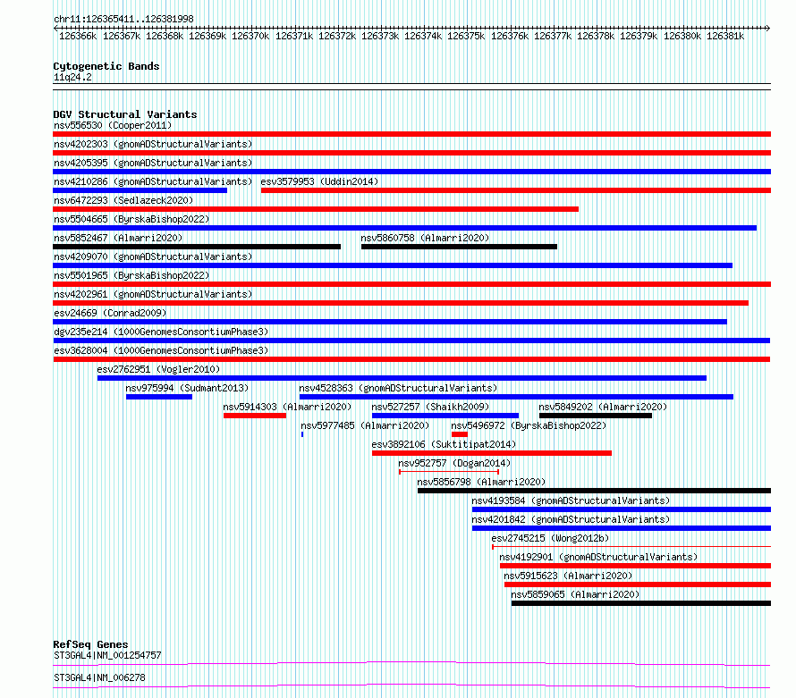796x698 pixels.
Task: Click the black bar under nsv5859065
Action: (x=641, y=603)
